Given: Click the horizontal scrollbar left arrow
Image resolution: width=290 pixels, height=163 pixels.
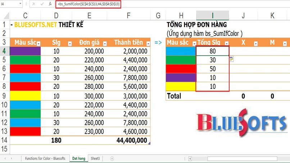Looking at the screenshot, I should (x=190, y=159).
